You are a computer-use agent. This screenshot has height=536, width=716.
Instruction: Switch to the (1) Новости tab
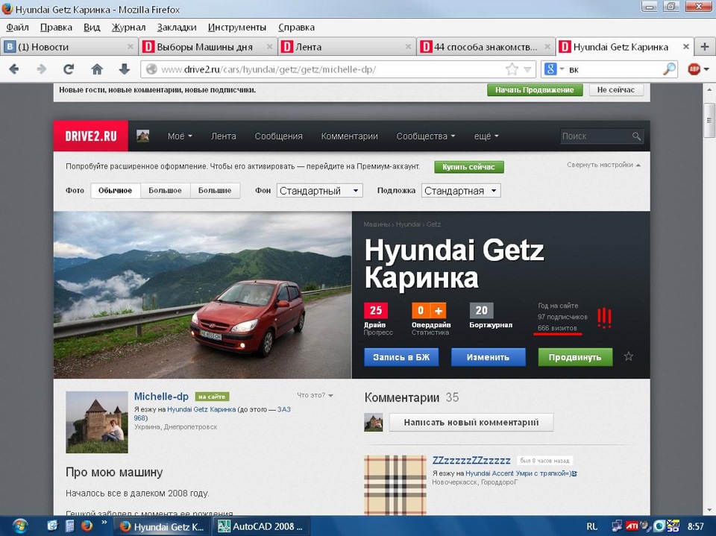click(x=69, y=46)
